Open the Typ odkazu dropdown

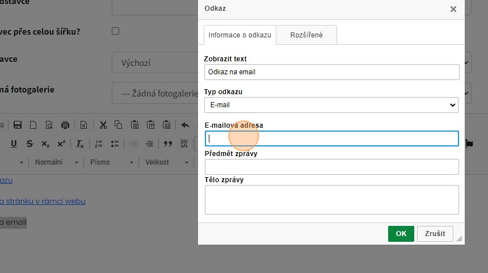(x=331, y=105)
